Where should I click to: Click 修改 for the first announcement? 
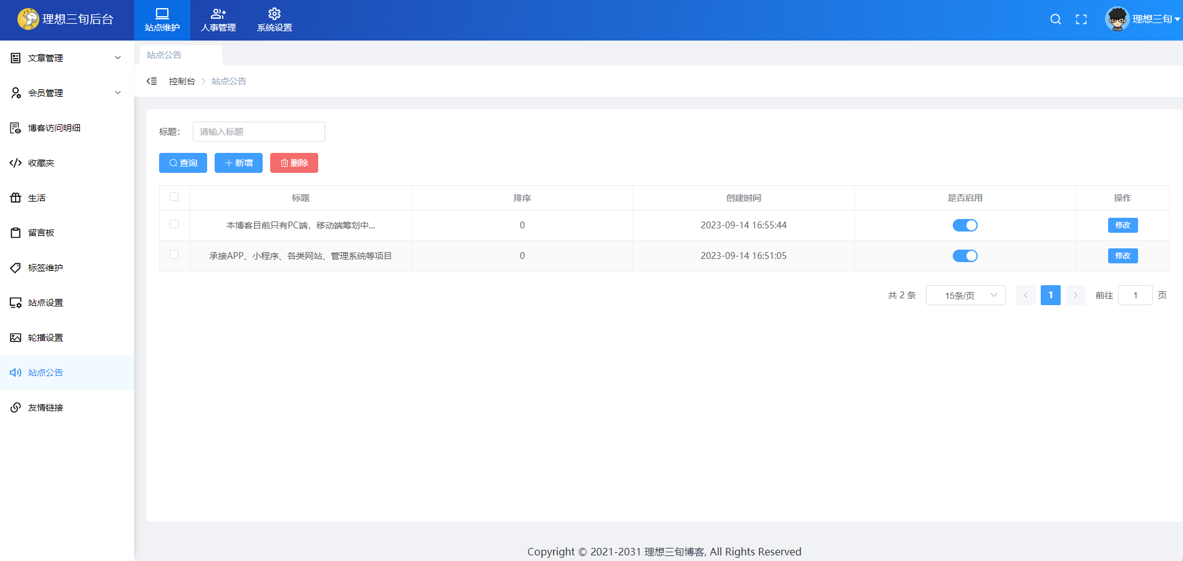[x=1122, y=225]
